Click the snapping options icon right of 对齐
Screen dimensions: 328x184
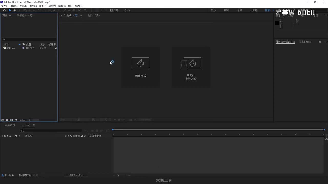[x=125, y=10]
